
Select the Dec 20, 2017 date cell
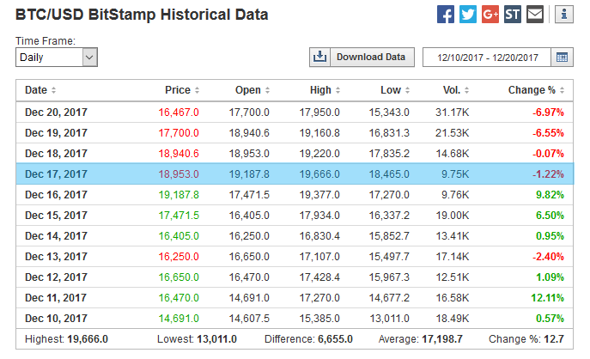56,113
